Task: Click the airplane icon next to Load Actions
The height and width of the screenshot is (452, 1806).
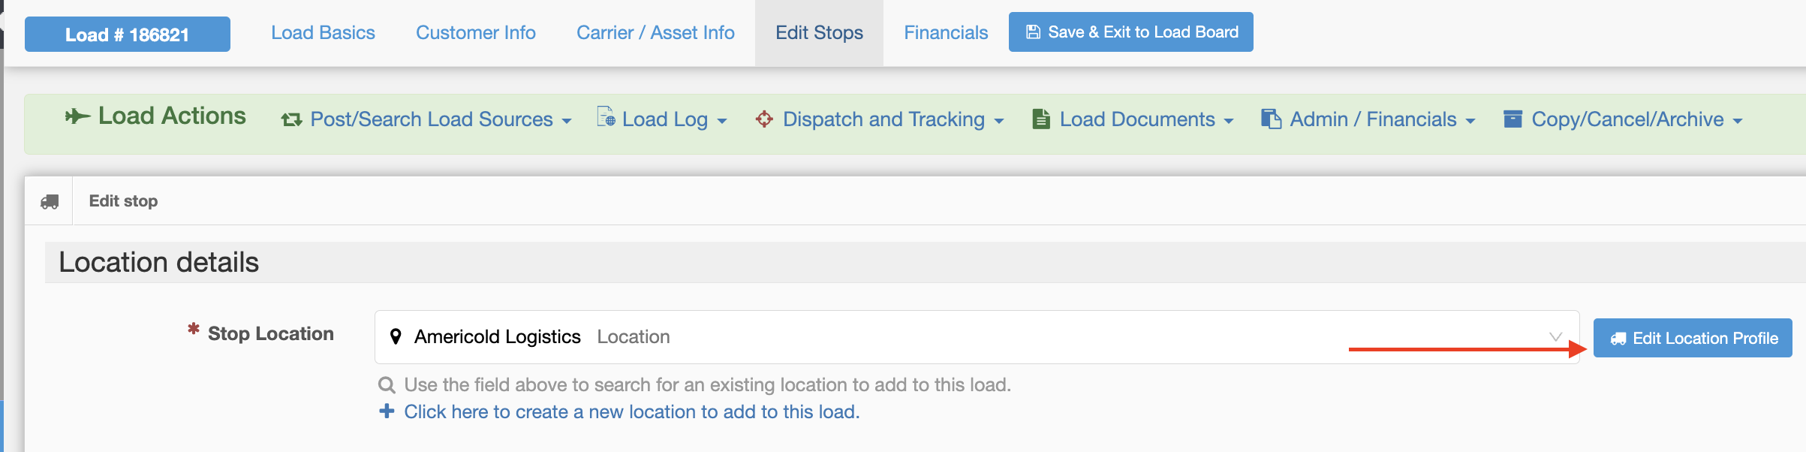Action: [x=77, y=116]
